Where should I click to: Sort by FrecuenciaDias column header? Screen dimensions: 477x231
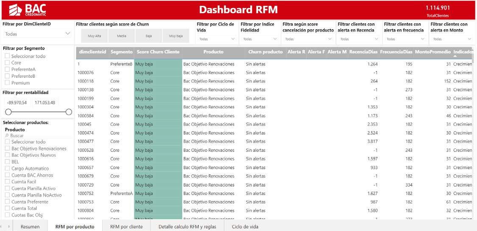click(x=396, y=52)
